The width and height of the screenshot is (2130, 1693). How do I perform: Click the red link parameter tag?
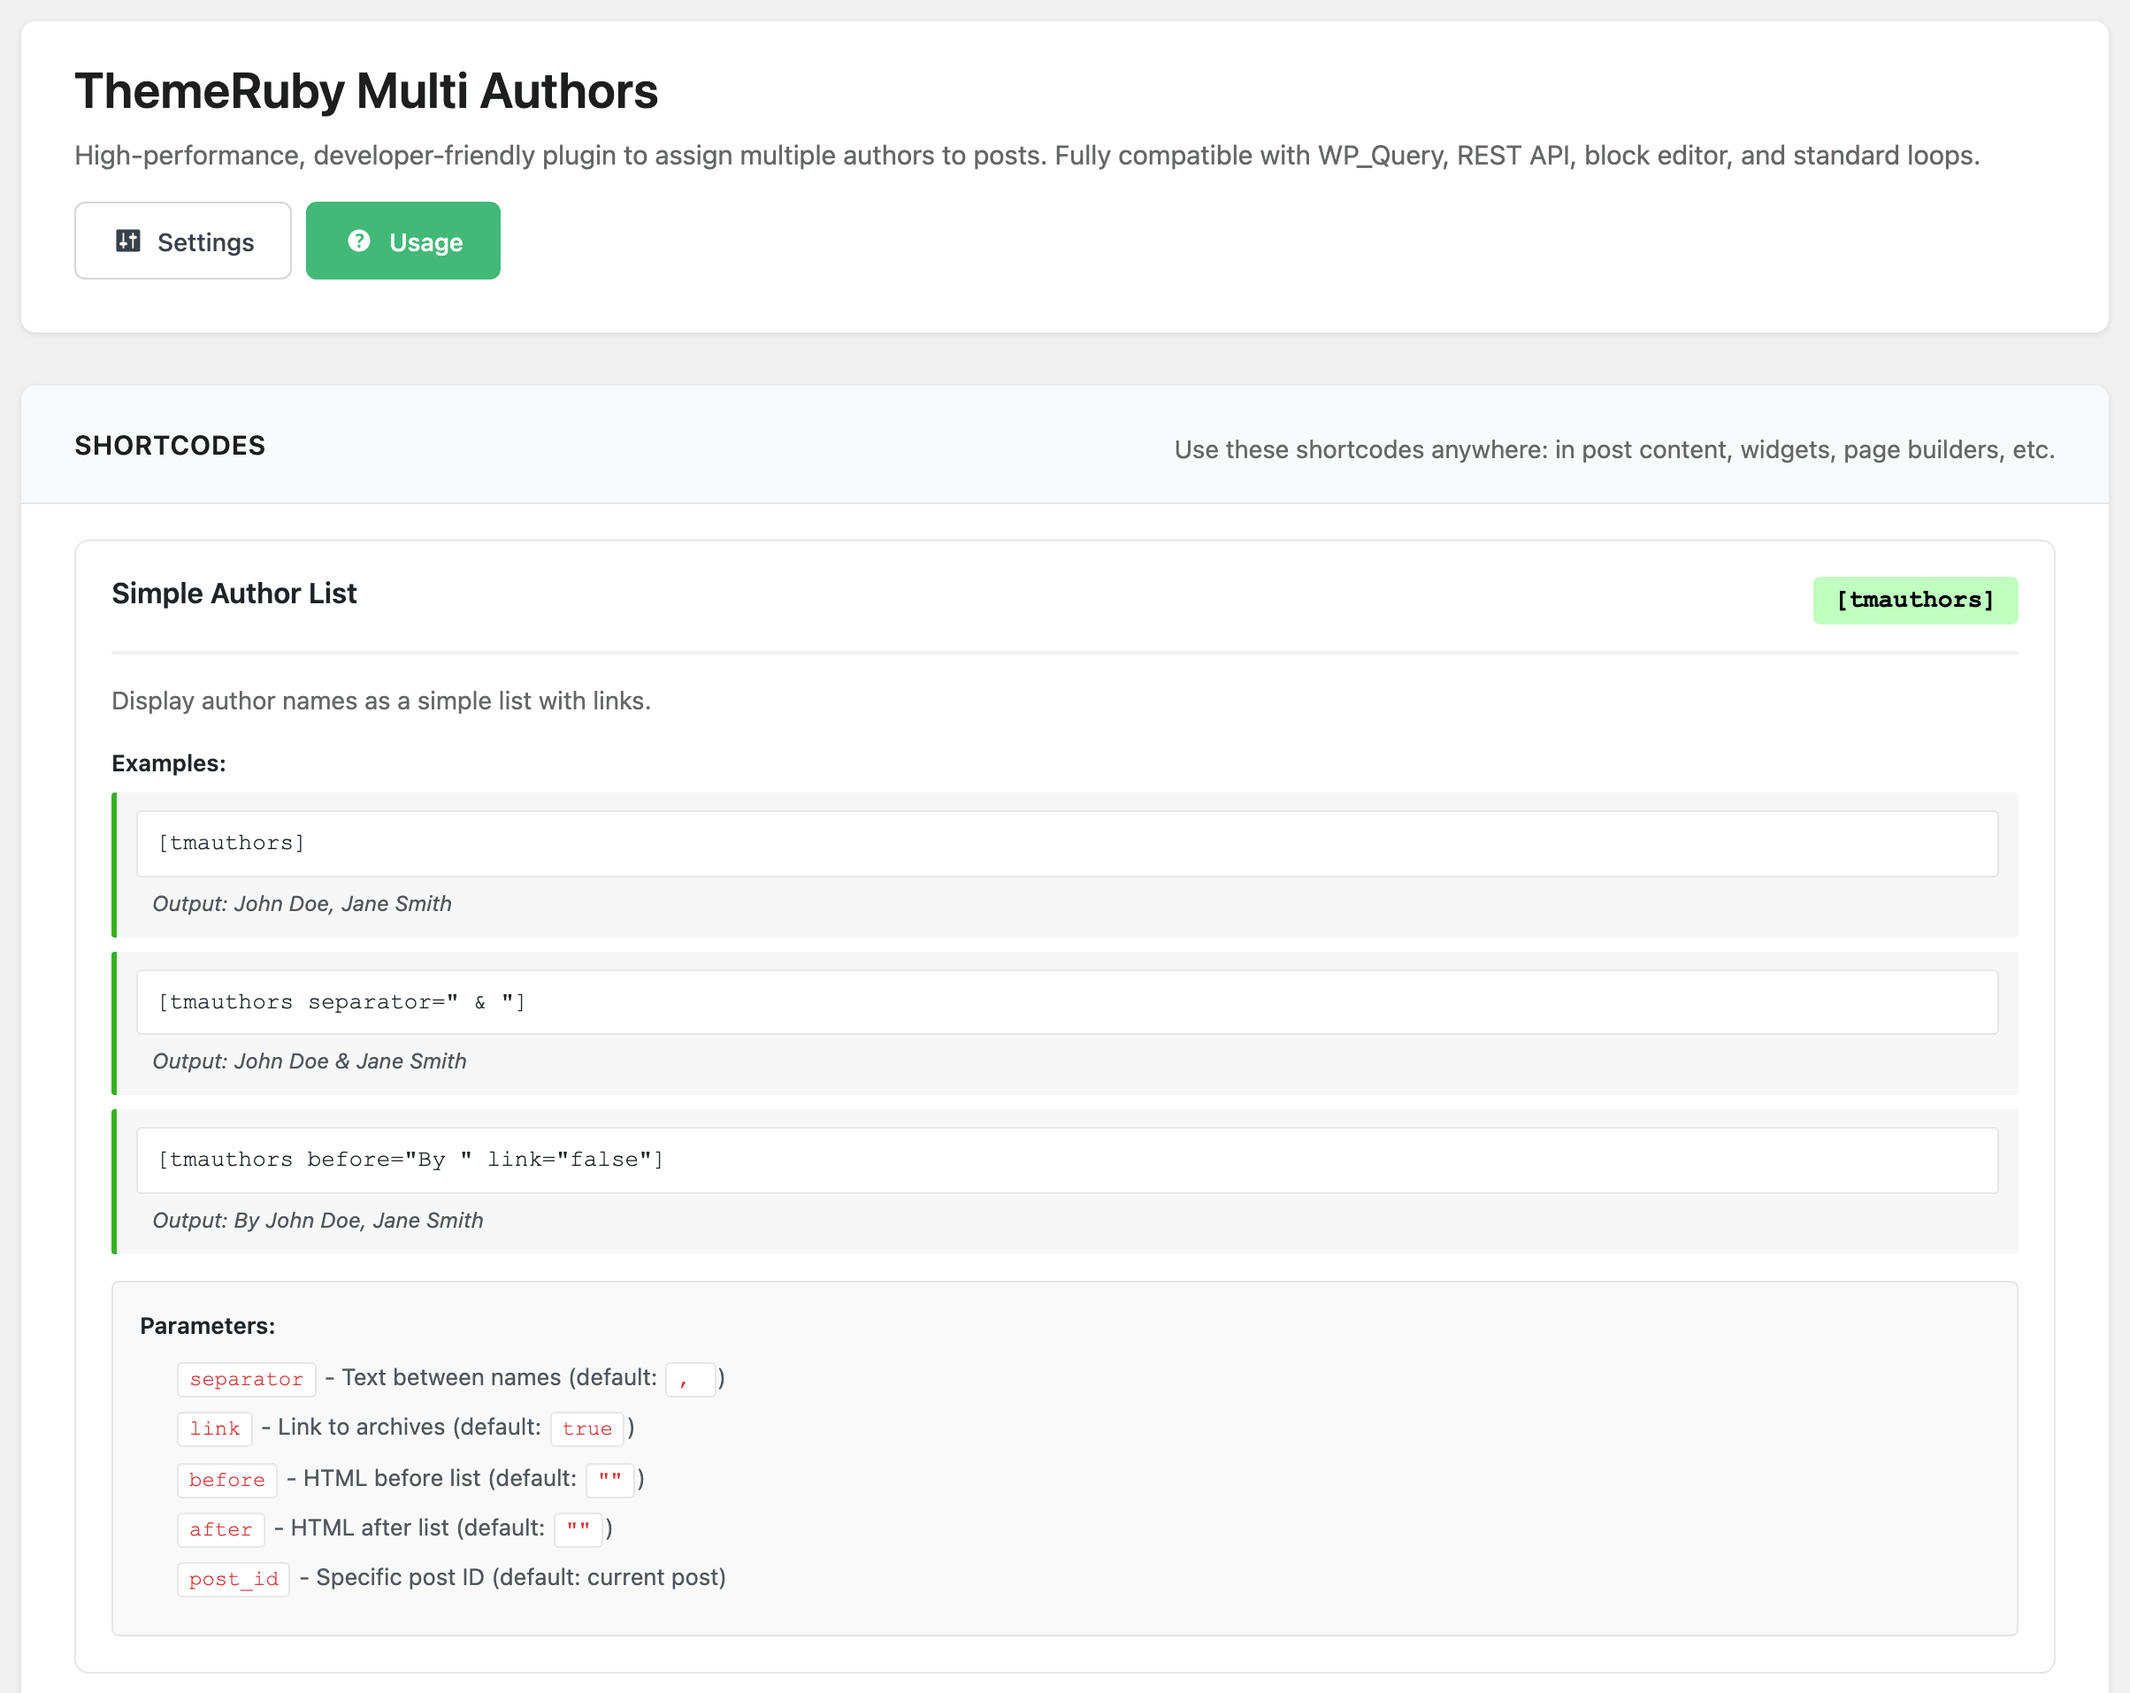pos(214,1429)
